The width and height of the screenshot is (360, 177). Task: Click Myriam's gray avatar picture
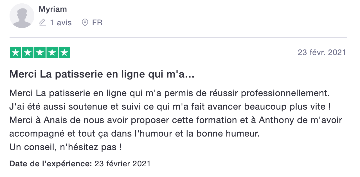click(x=22, y=16)
